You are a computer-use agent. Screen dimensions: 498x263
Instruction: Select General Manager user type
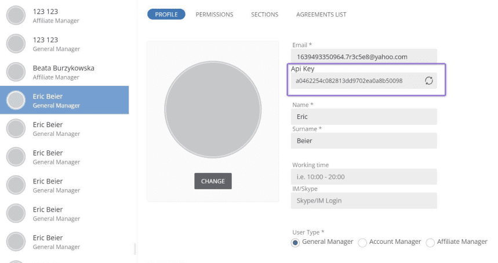click(x=295, y=243)
